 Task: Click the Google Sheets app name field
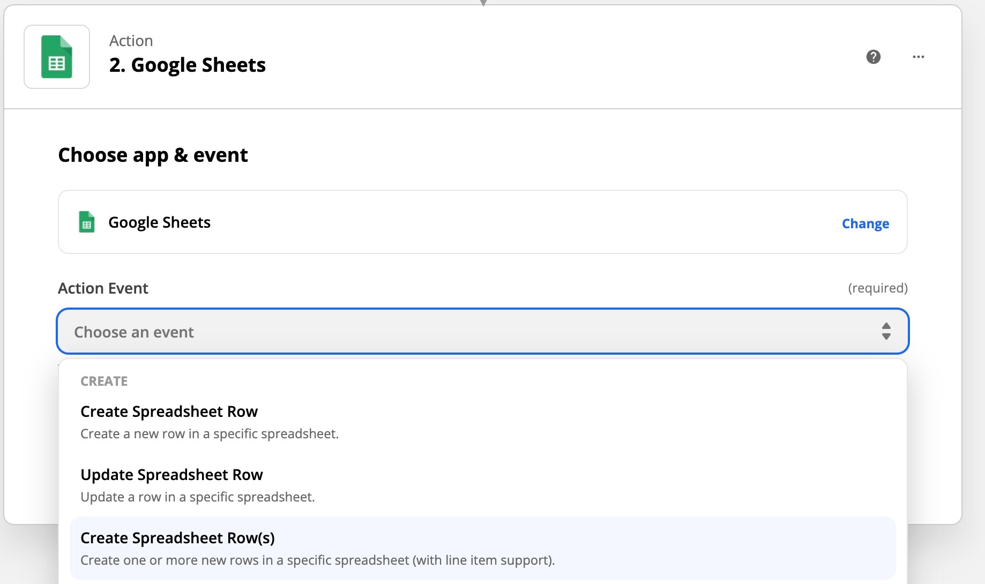482,222
